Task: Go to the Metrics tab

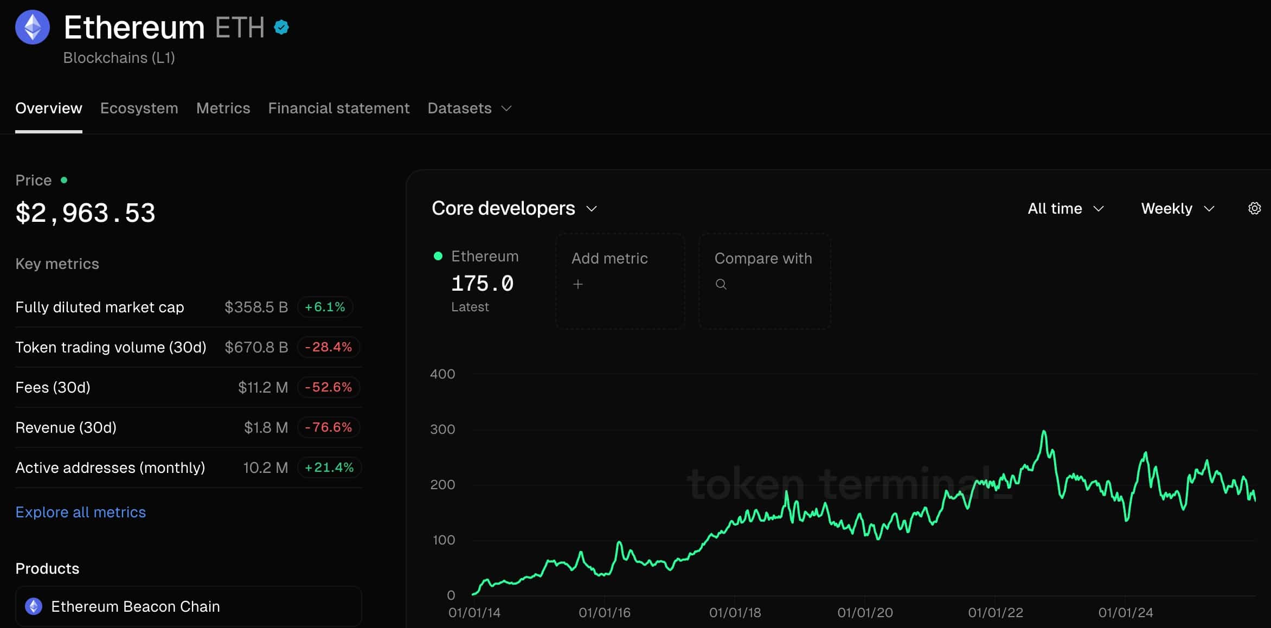Action: coord(223,108)
